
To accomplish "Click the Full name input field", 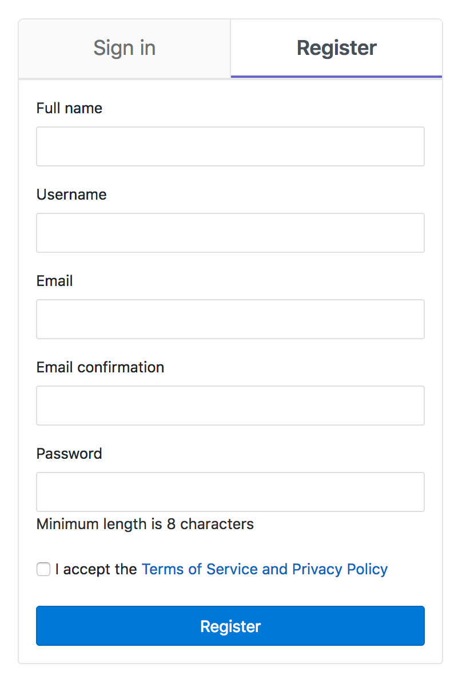I will pos(230,146).
